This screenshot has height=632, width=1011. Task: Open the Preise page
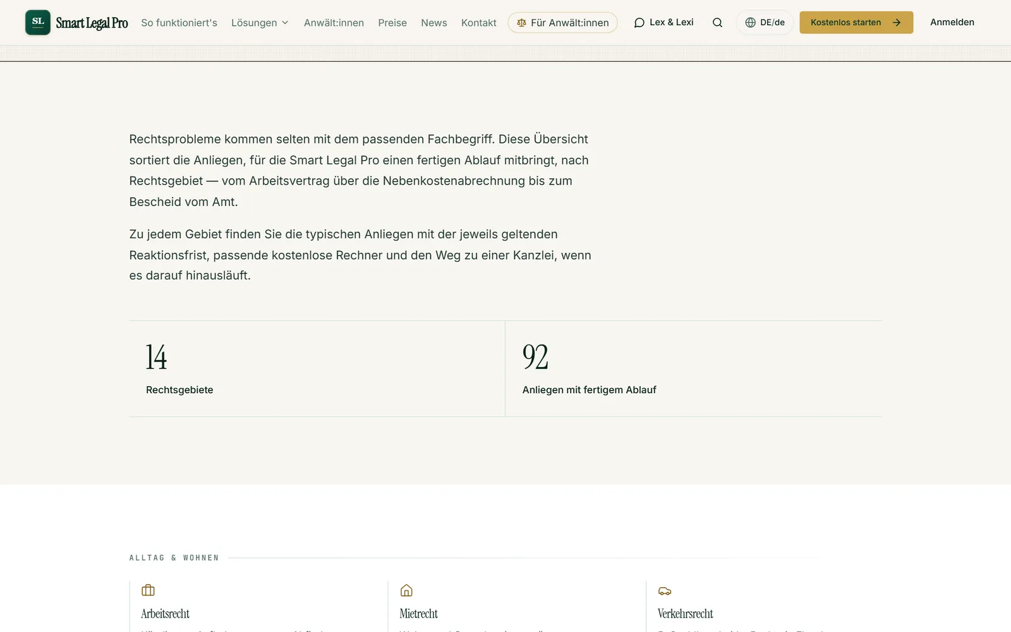[x=392, y=23]
